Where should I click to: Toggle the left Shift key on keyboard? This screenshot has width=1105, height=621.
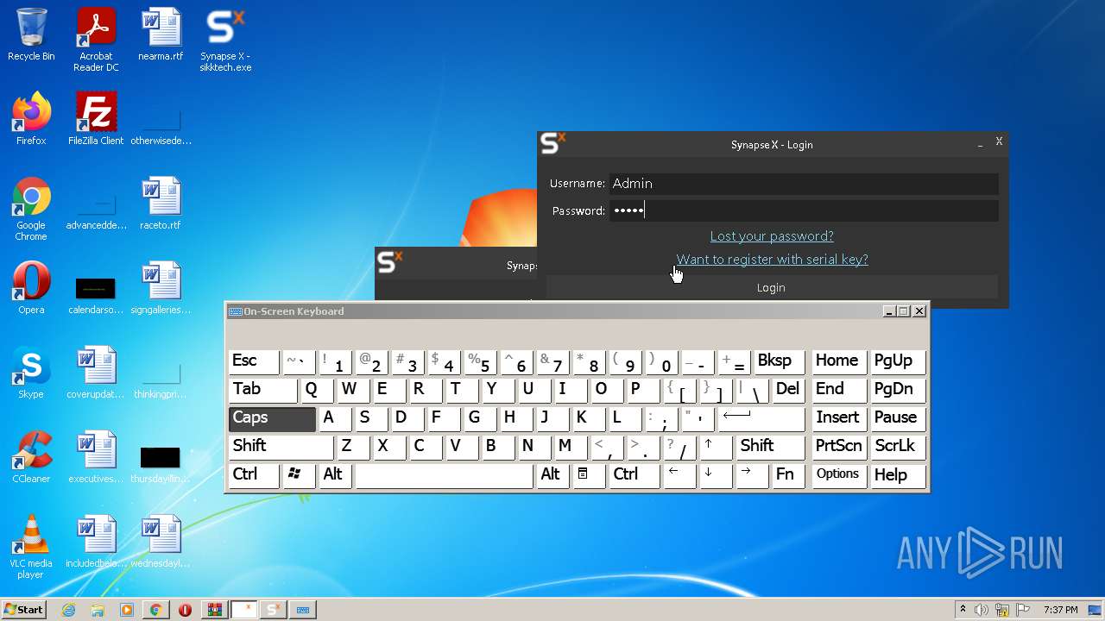tap(281, 447)
